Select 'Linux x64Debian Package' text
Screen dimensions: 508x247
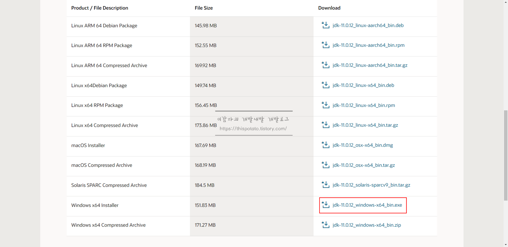(x=99, y=85)
